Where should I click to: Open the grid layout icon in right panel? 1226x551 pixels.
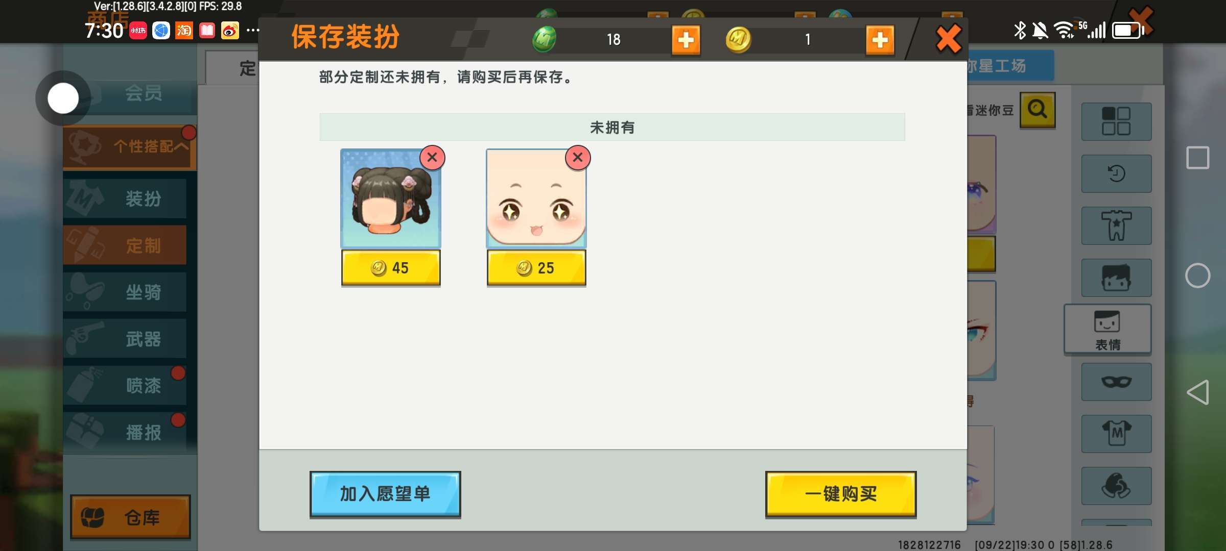tap(1116, 121)
